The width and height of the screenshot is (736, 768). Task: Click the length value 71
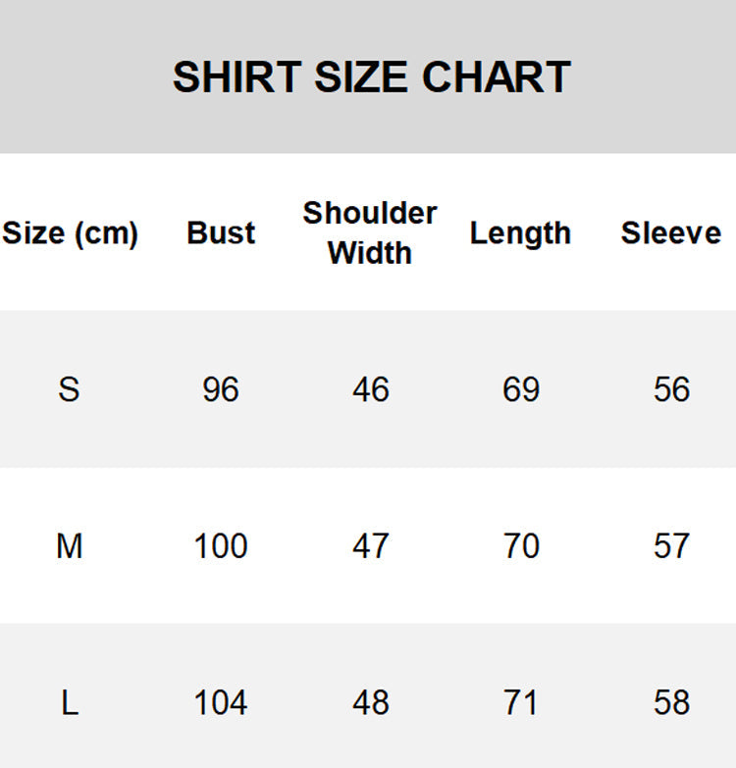pos(521,702)
